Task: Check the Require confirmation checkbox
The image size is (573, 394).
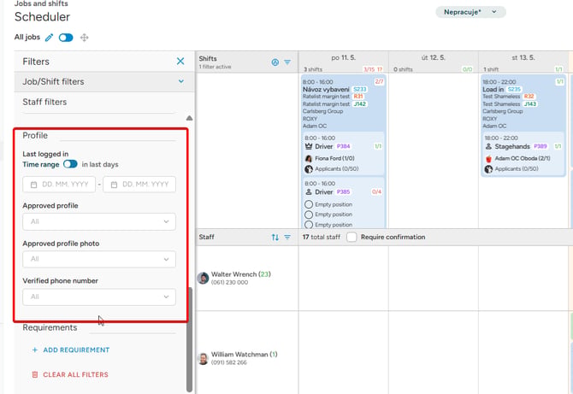Action: click(351, 237)
